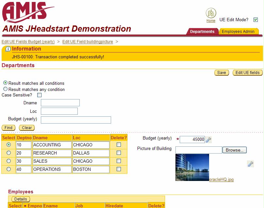264x208 pixels.
Task: Click the Find button
Action: click(x=8, y=128)
